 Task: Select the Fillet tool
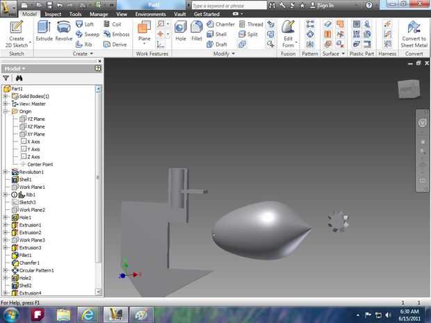coord(197,31)
